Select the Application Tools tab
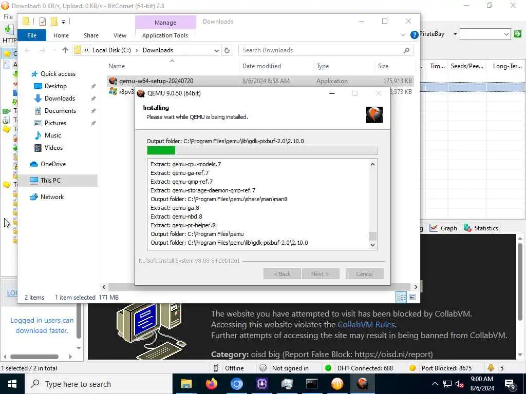 pyautogui.click(x=165, y=35)
